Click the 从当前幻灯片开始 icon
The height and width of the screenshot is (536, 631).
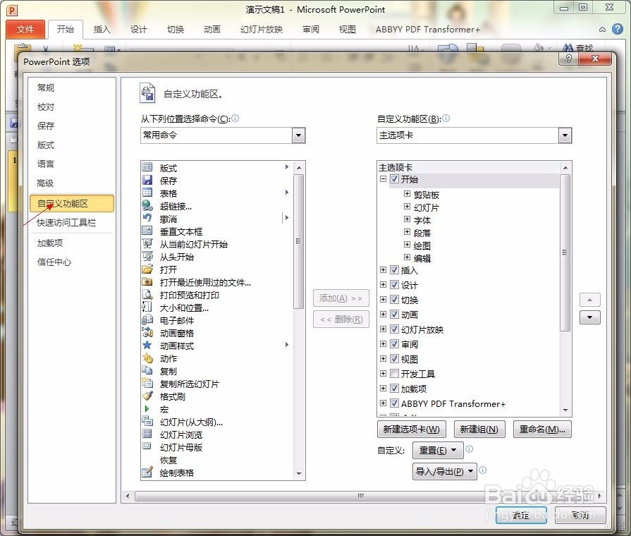147,243
